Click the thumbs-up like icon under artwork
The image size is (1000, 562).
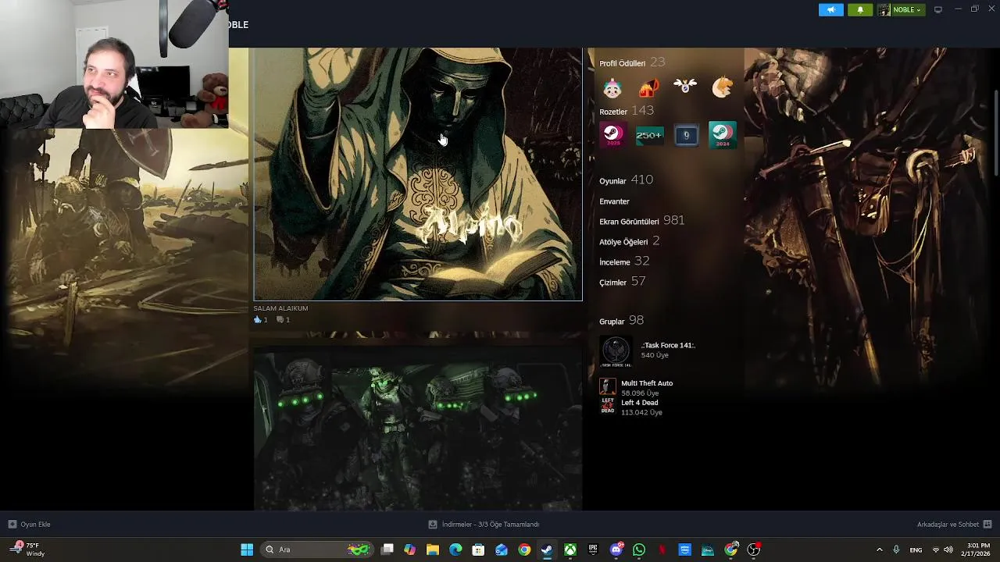[257, 320]
